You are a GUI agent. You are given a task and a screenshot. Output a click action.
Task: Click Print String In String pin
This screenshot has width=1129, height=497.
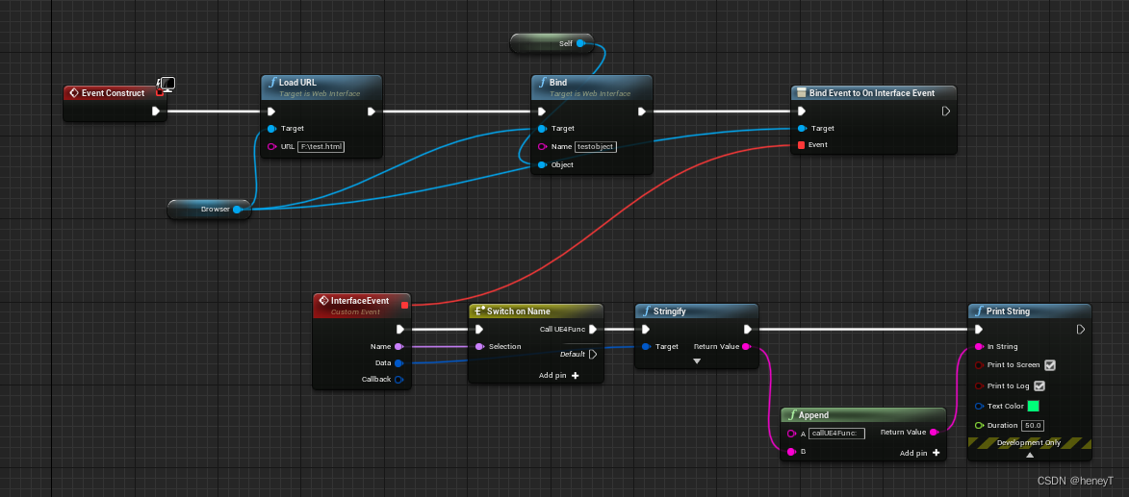[979, 347]
